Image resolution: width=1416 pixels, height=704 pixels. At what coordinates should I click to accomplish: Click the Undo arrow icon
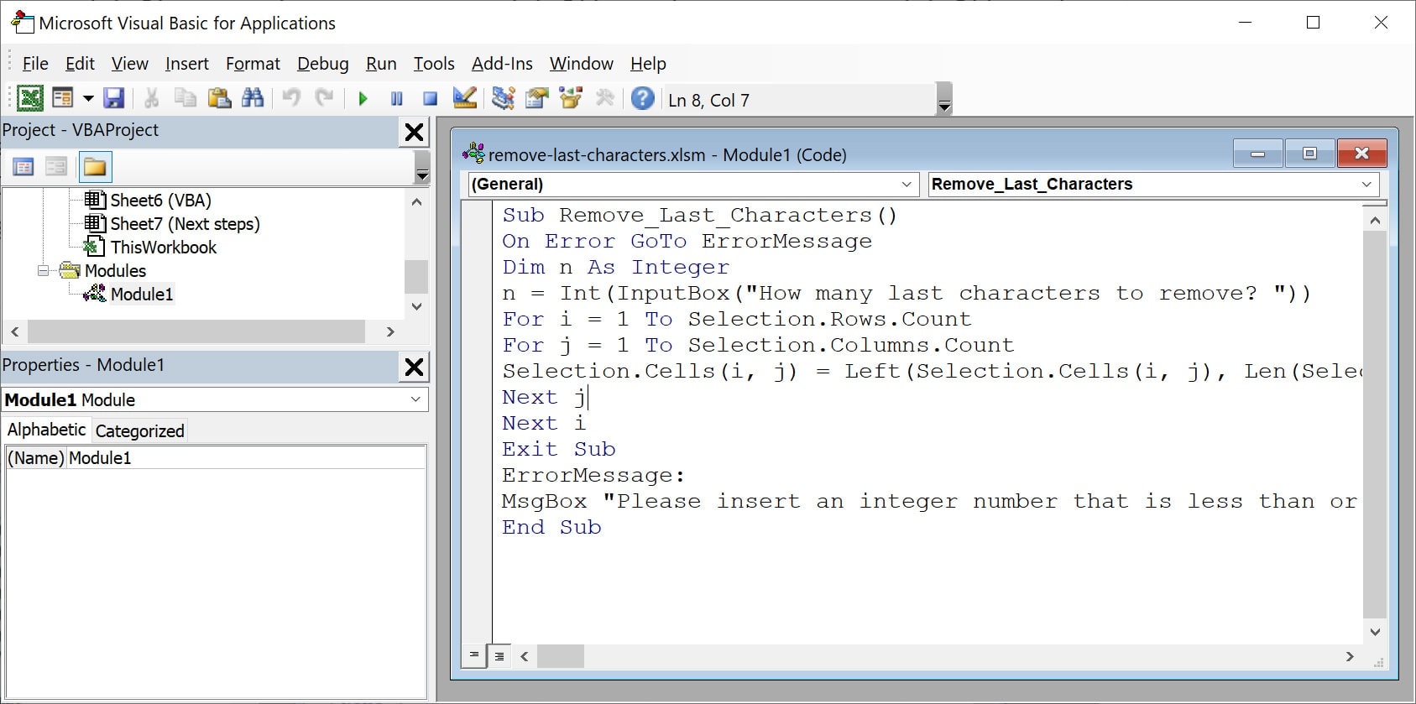click(x=291, y=99)
